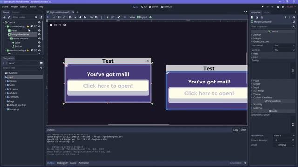This screenshot has height=167, width=298.
Task: Open the Project menu
Action: pos(14,7)
